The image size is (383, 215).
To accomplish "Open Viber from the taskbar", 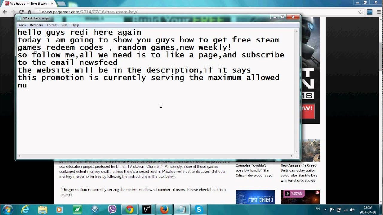I will point(112,209).
